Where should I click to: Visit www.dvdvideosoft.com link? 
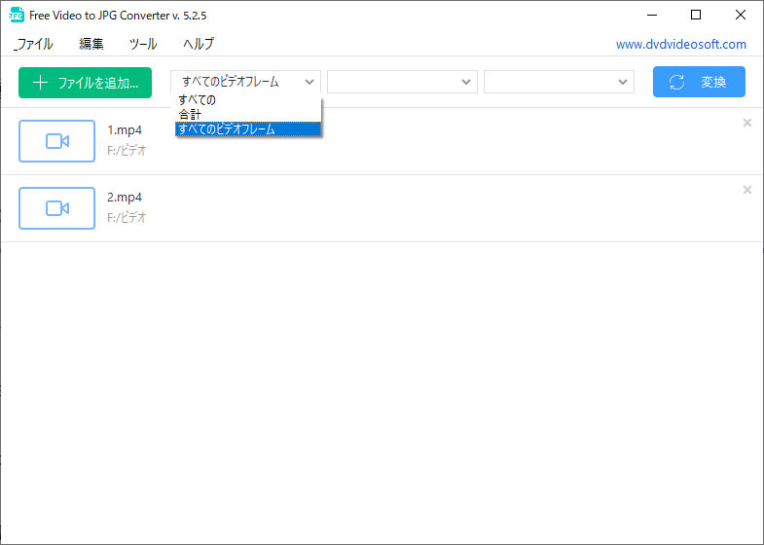coord(680,44)
